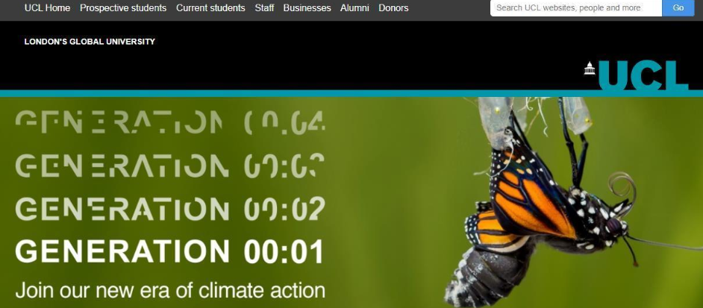
Task: Visit the Alumni navigation link
Action: [x=354, y=8]
